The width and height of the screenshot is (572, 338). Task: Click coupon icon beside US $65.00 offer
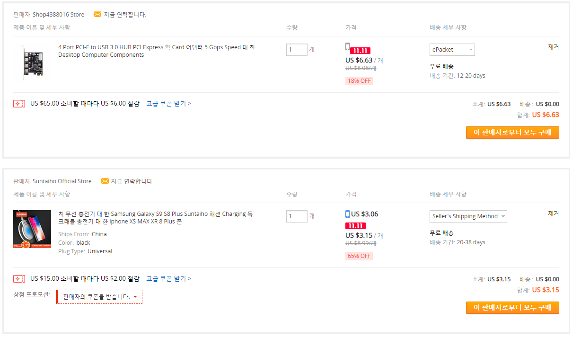pos(19,104)
